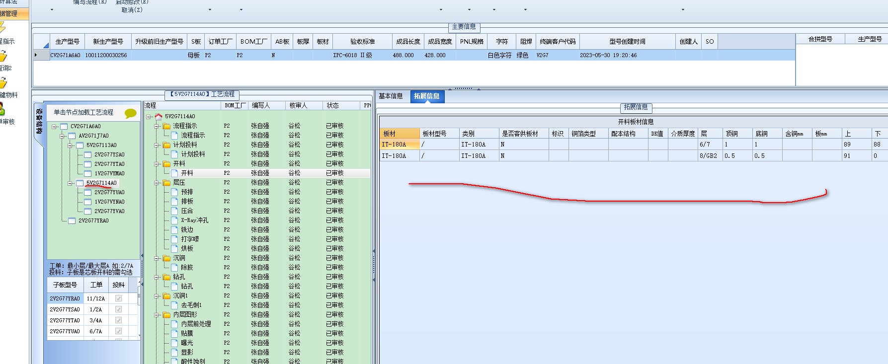The image size is (888, 364).
Task: Click the 开料 folder icon
Action: pyautogui.click(x=166, y=164)
